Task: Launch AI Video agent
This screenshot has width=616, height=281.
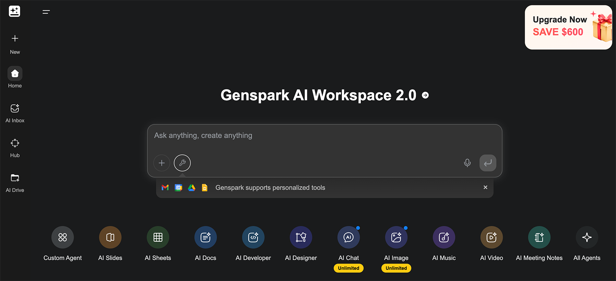Action: tap(492, 244)
